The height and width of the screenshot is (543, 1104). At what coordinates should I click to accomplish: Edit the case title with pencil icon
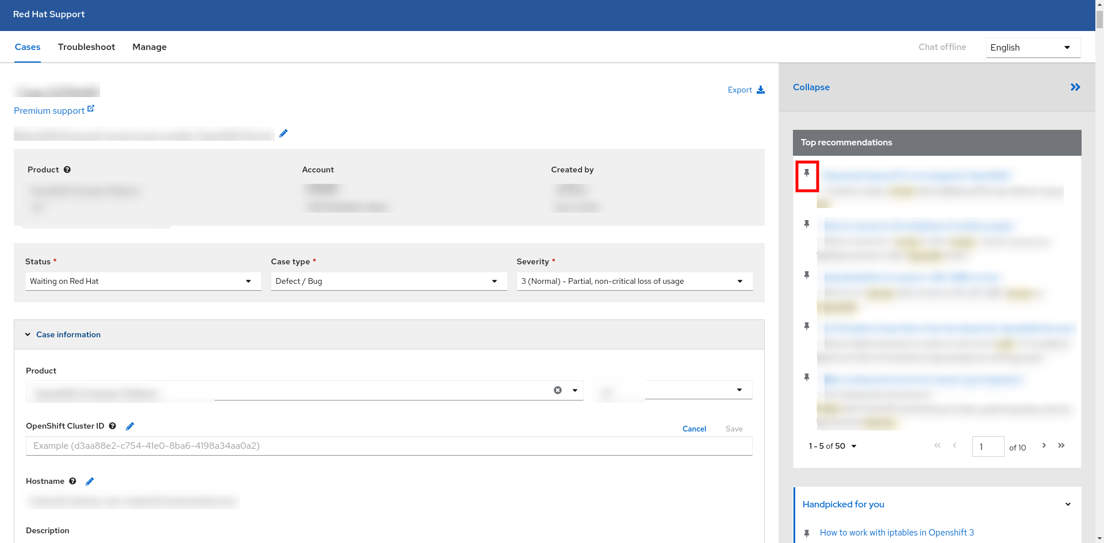pos(283,133)
